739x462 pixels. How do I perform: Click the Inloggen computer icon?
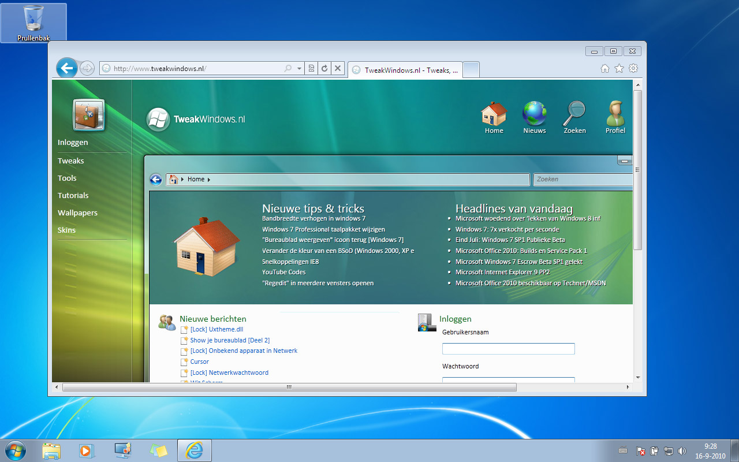427,323
